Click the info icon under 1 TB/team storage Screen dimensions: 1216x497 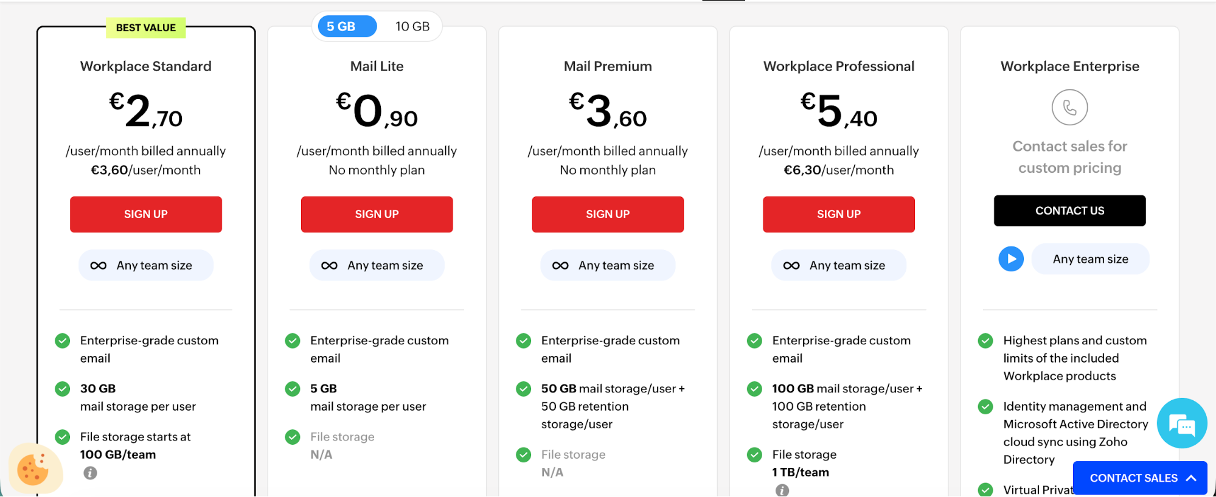pos(782,490)
